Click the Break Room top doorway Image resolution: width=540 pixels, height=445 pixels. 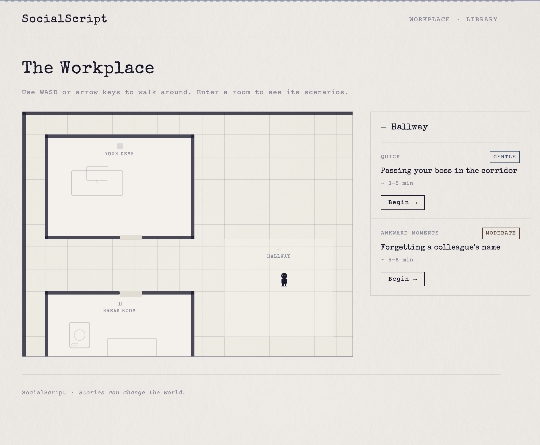(x=131, y=294)
